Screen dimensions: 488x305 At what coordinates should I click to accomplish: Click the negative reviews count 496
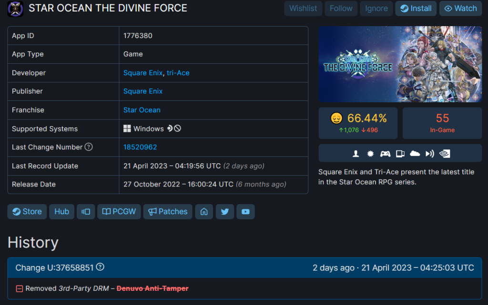pyautogui.click(x=370, y=130)
